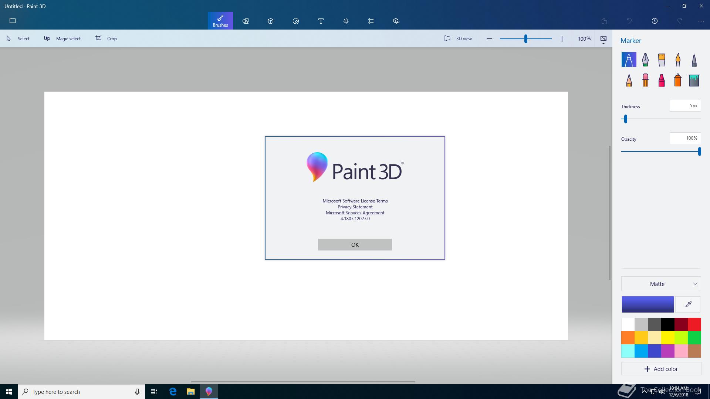Click the taskbar search box
The height and width of the screenshot is (399, 710).
(x=81, y=392)
